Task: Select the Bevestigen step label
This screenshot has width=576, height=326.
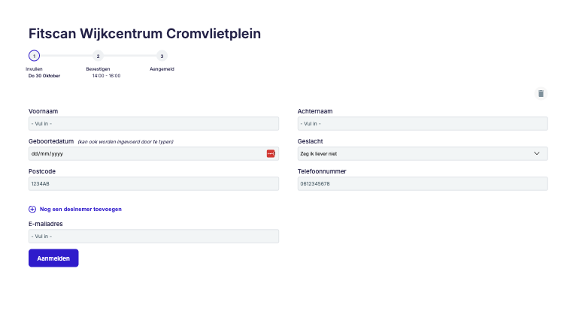Action: coord(98,69)
